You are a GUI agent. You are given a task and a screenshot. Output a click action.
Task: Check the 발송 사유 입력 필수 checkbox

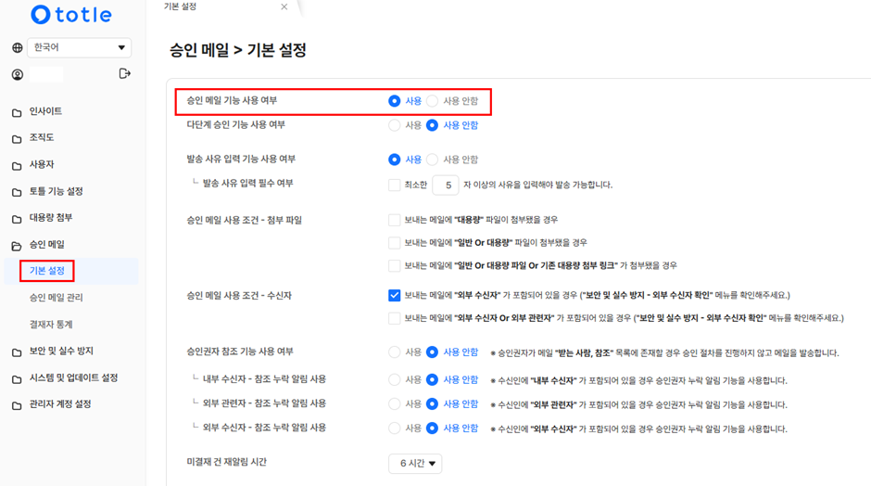point(395,185)
